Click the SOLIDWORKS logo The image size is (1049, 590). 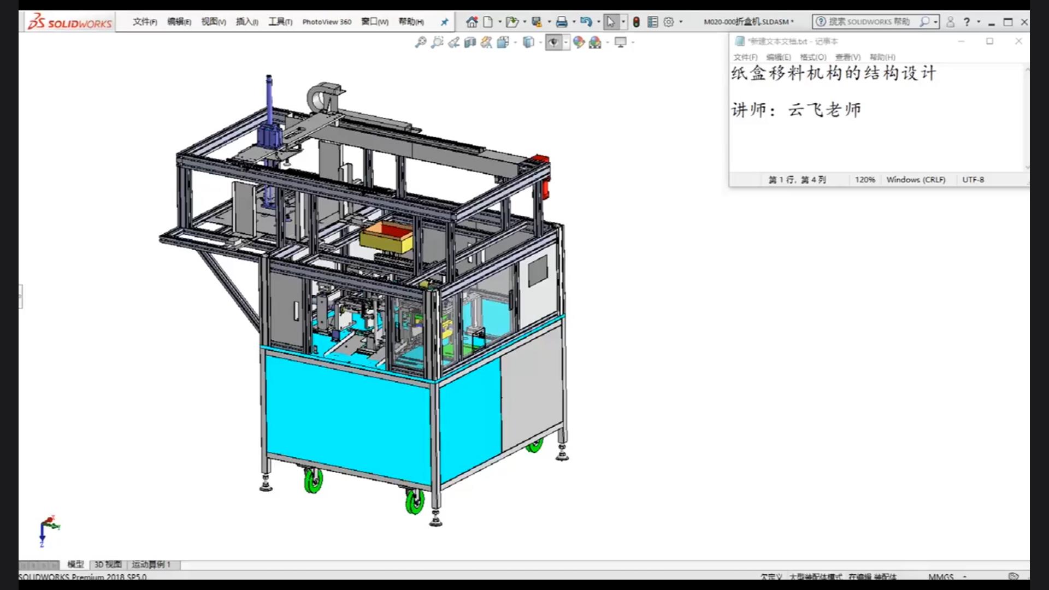[70, 22]
